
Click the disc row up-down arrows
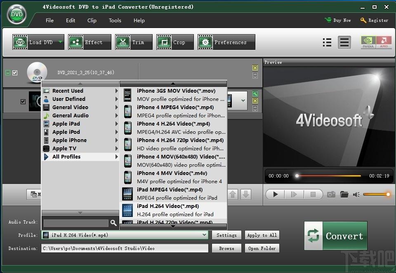(255, 75)
